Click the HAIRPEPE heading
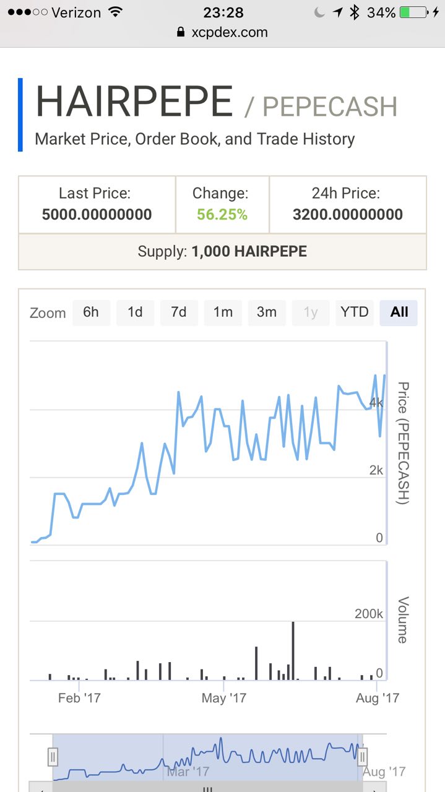 click(x=134, y=101)
